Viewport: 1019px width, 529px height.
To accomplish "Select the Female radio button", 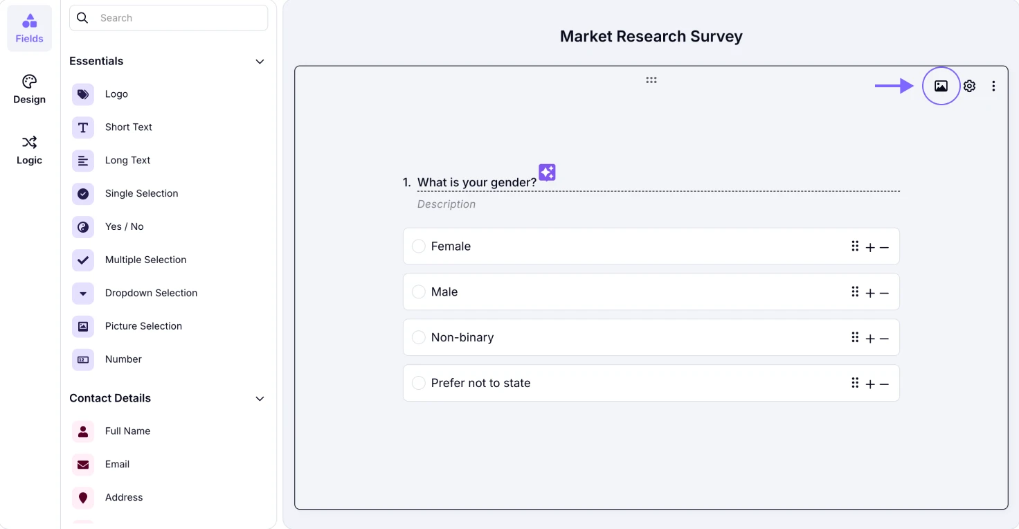I will 419,246.
